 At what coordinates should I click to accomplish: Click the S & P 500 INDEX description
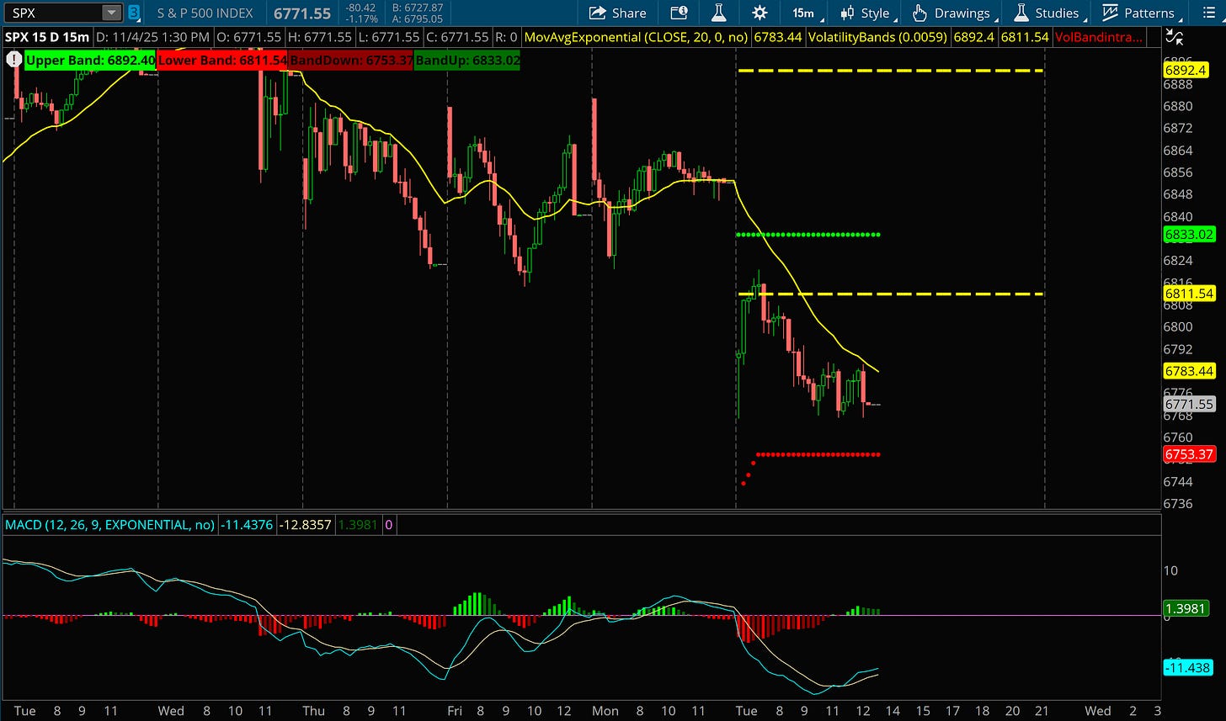click(x=205, y=13)
